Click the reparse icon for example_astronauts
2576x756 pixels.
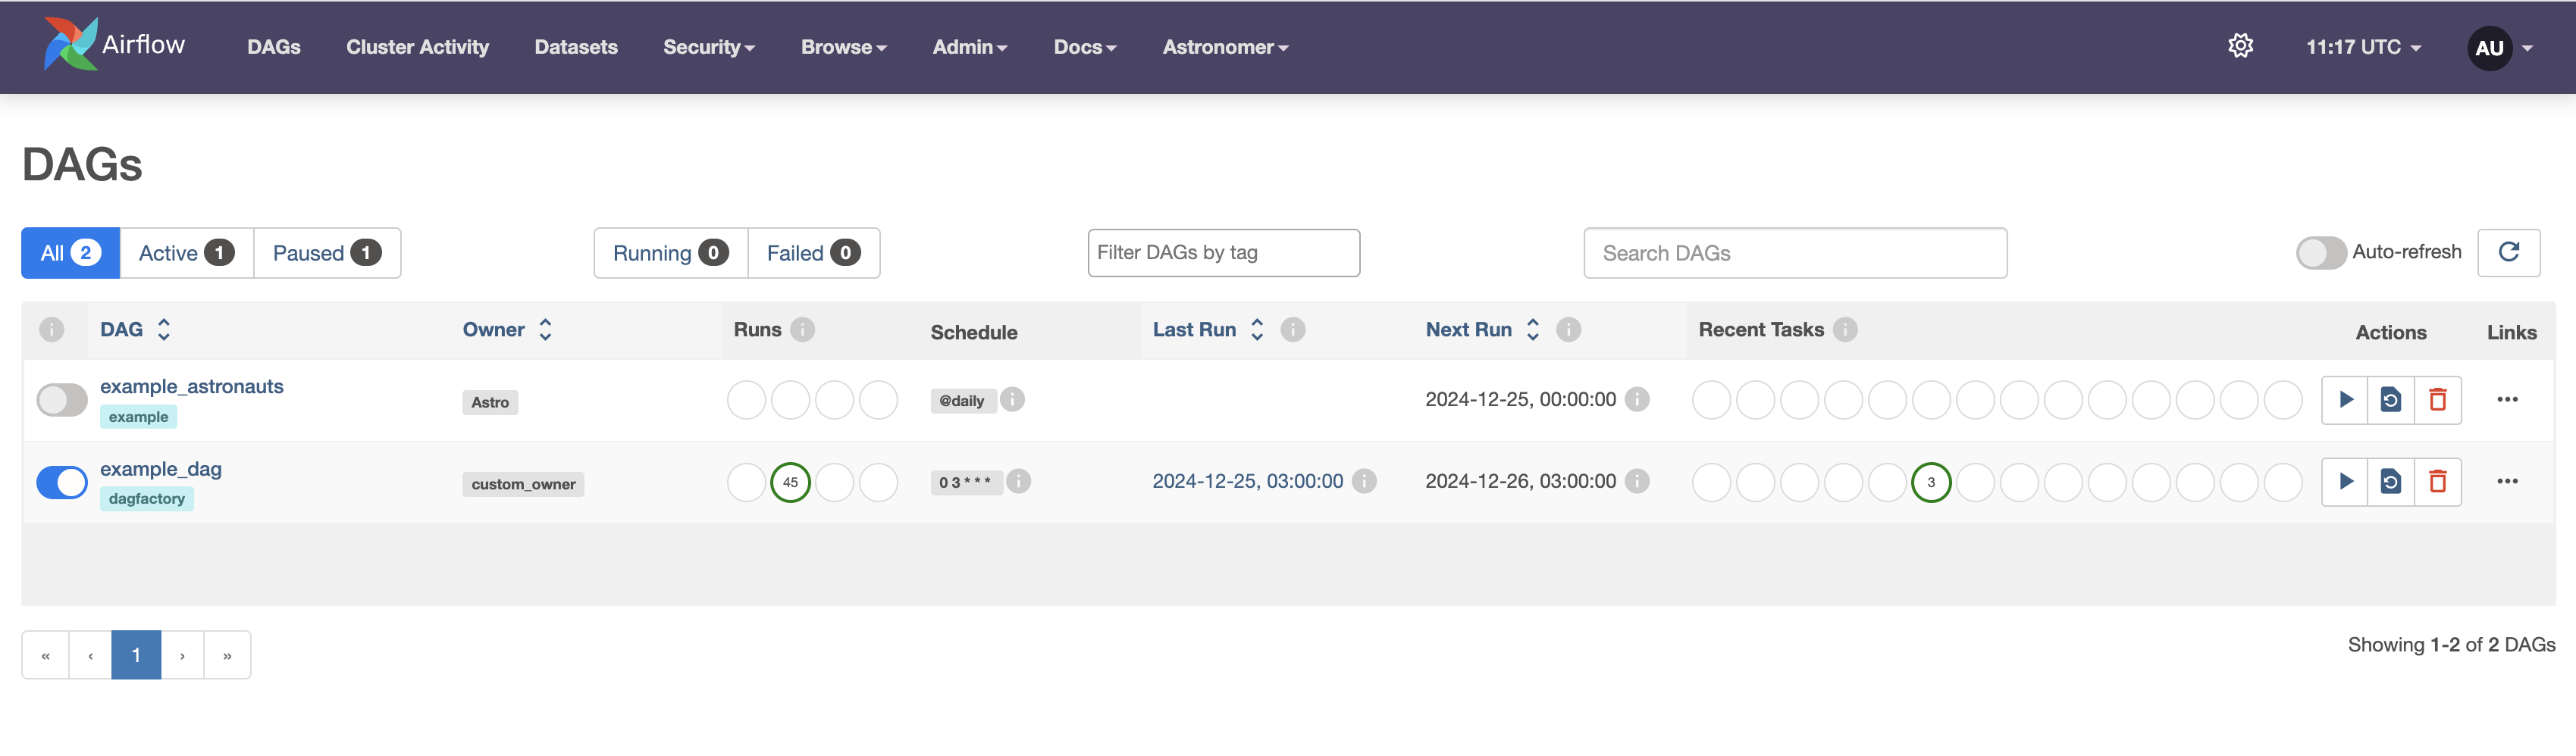pyautogui.click(x=2390, y=401)
